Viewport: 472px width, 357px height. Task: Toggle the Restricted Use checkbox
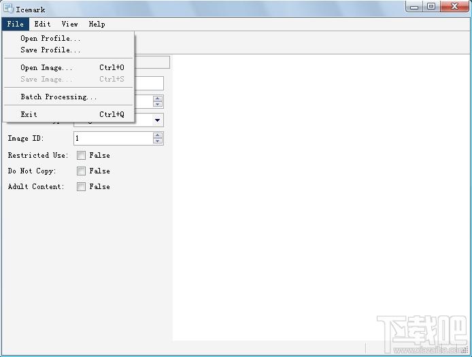[x=81, y=155]
